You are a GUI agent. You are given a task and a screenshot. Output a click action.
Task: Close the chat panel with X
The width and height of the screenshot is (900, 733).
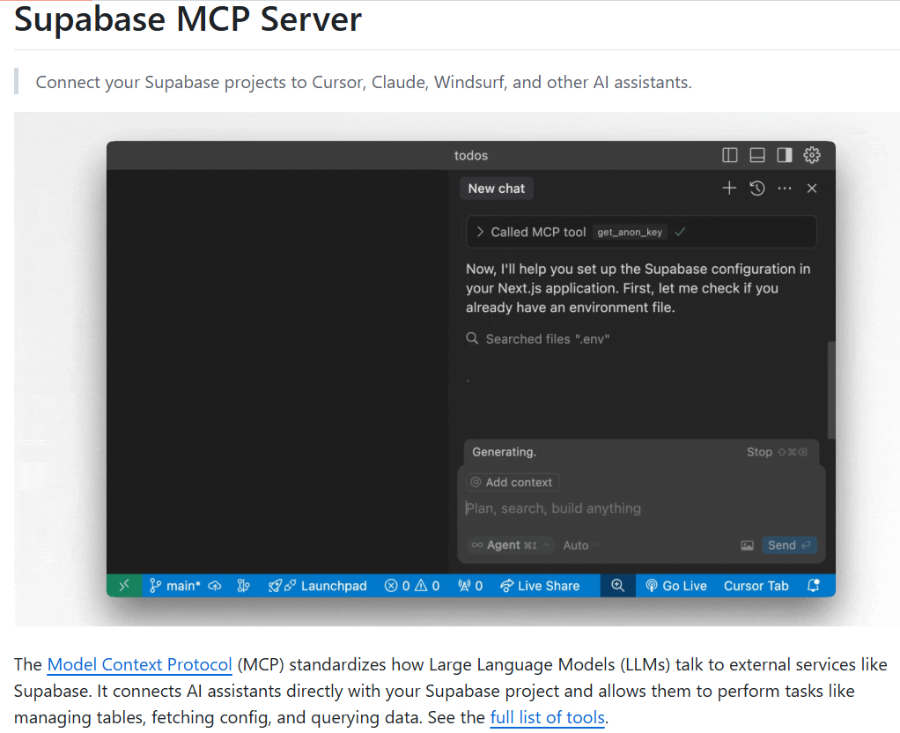[x=812, y=188]
